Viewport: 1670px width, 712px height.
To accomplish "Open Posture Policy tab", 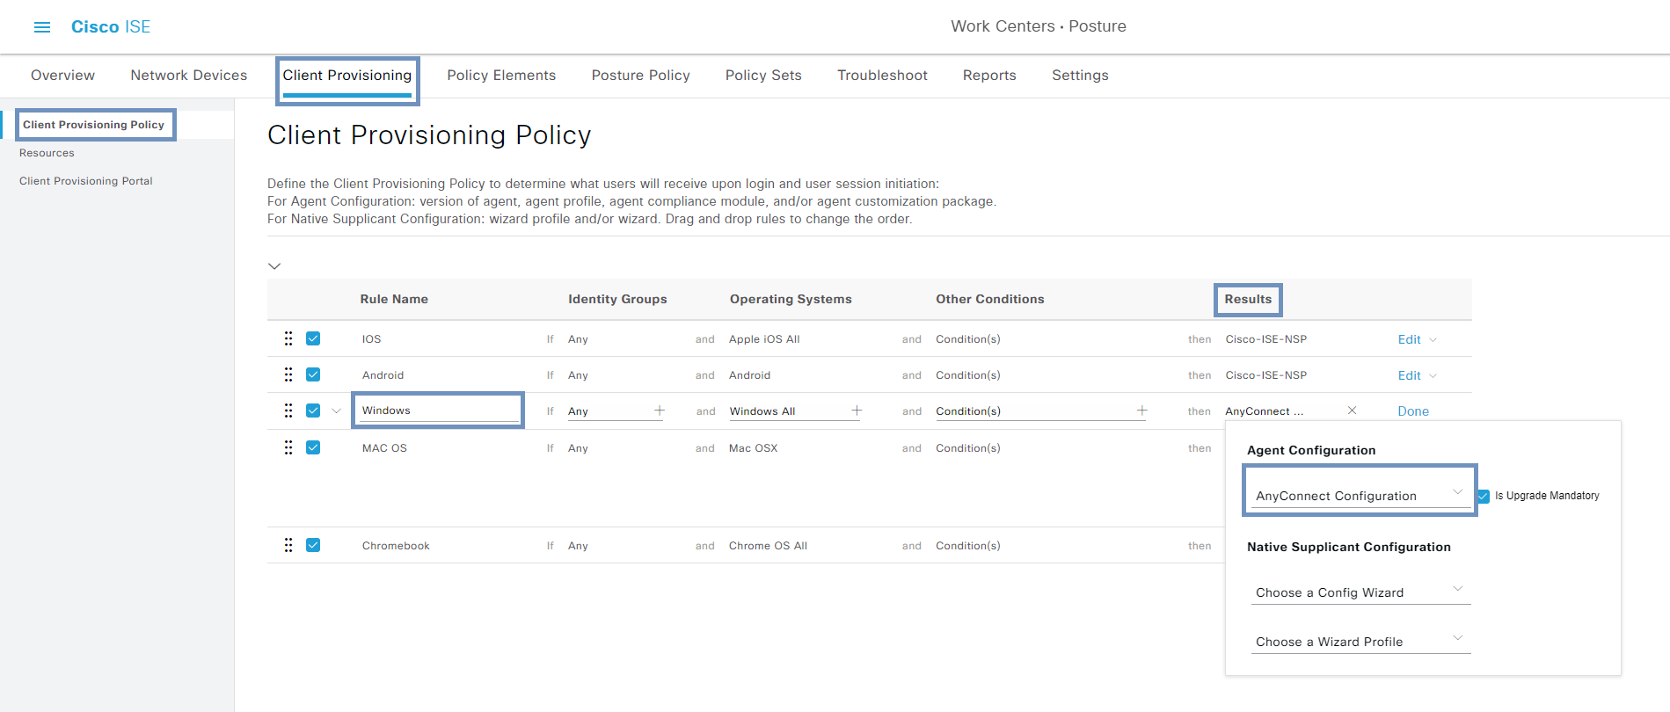I will pos(641,76).
